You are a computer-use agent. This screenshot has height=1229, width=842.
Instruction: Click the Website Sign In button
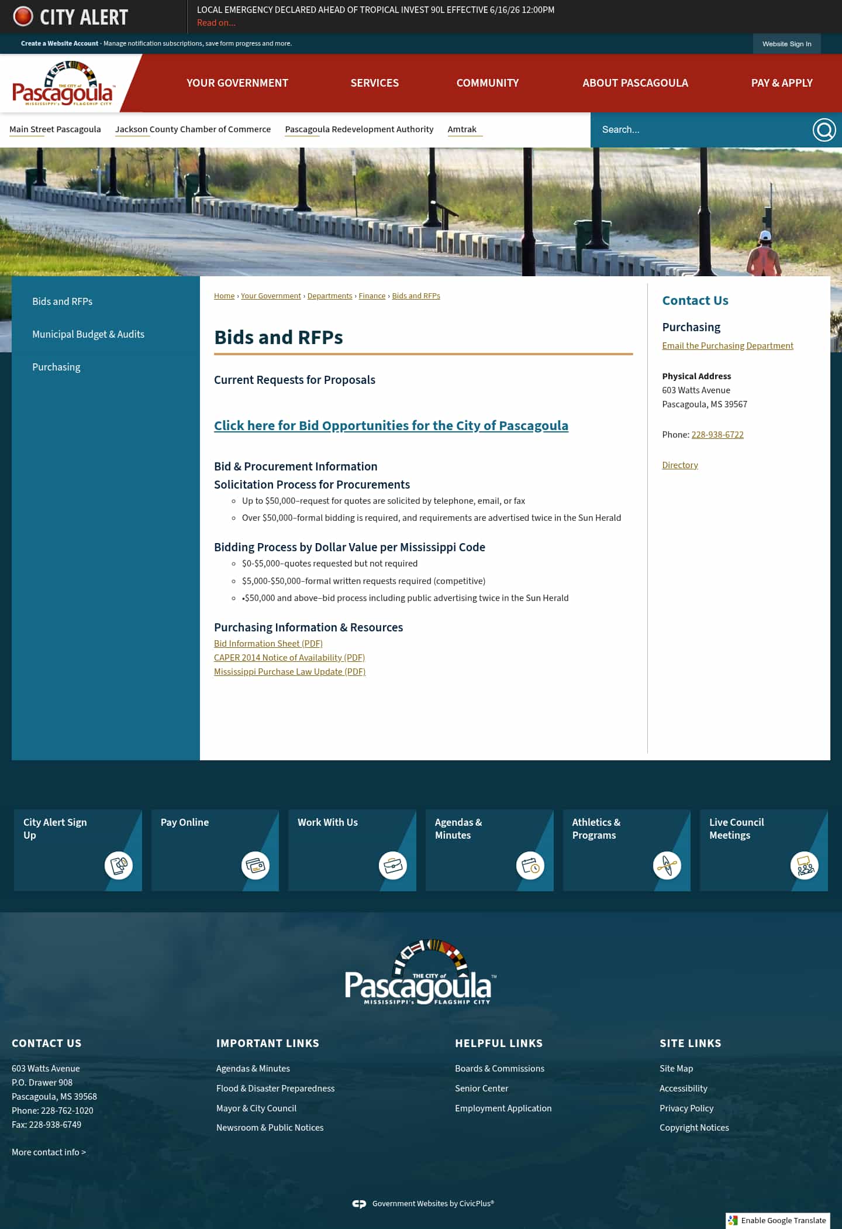(x=787, y=44)
